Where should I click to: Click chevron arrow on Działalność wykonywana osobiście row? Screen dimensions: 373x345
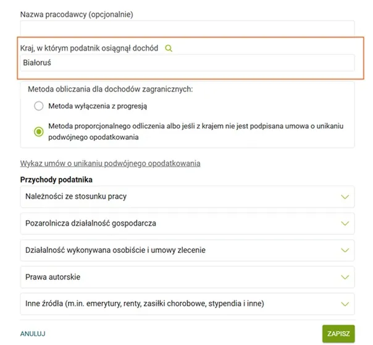[345, 250]
